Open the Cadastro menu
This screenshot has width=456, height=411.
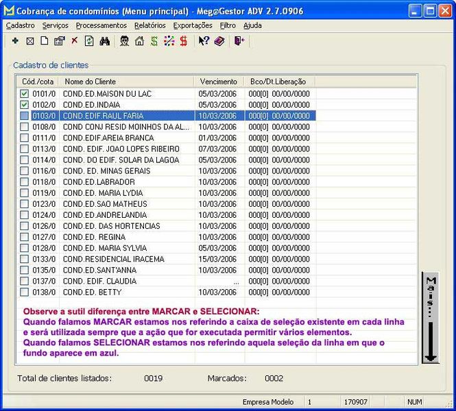point(20,25)
